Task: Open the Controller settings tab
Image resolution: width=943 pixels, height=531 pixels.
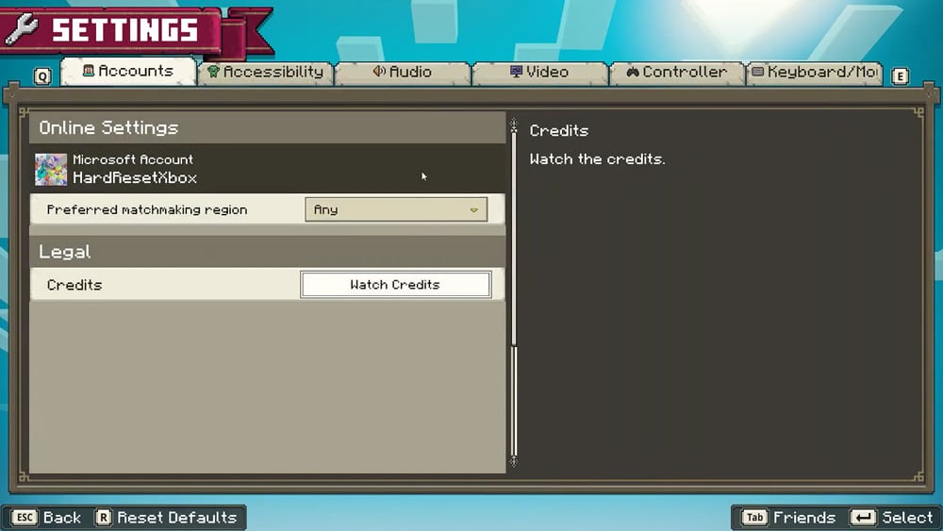Action: pos(676,73)
